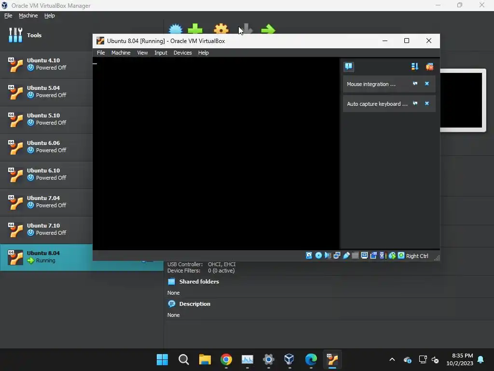Open Google Chrome from taskbar
Screen dimensions: 494x371
click(x=226, y=359)
